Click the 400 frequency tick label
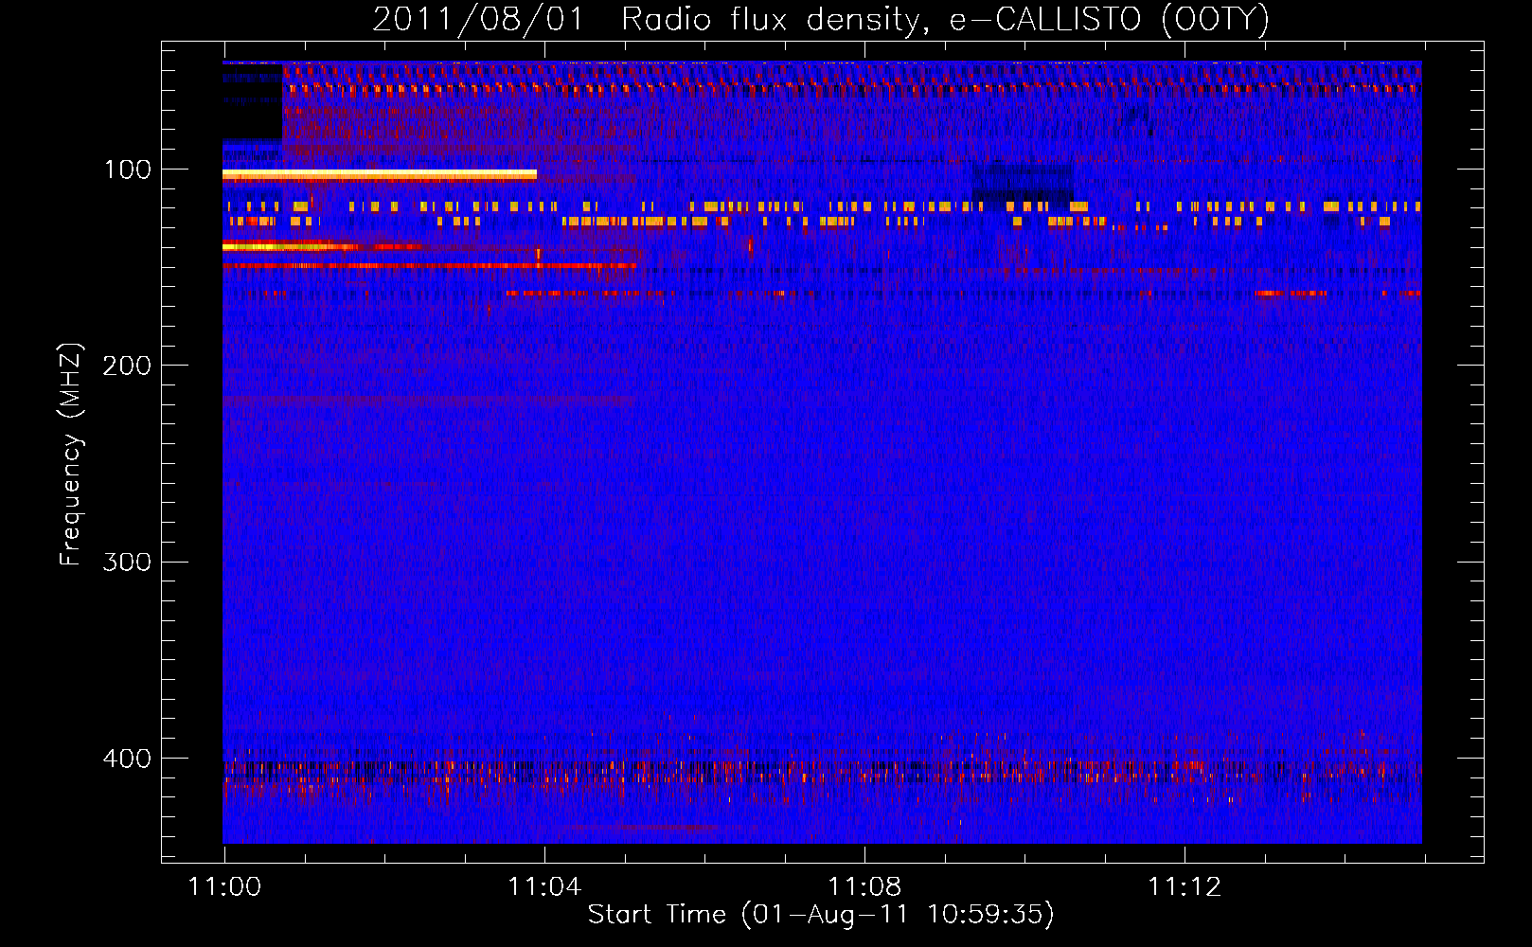This screenshot has width=1532, height=947. click(x=127, y=759)
